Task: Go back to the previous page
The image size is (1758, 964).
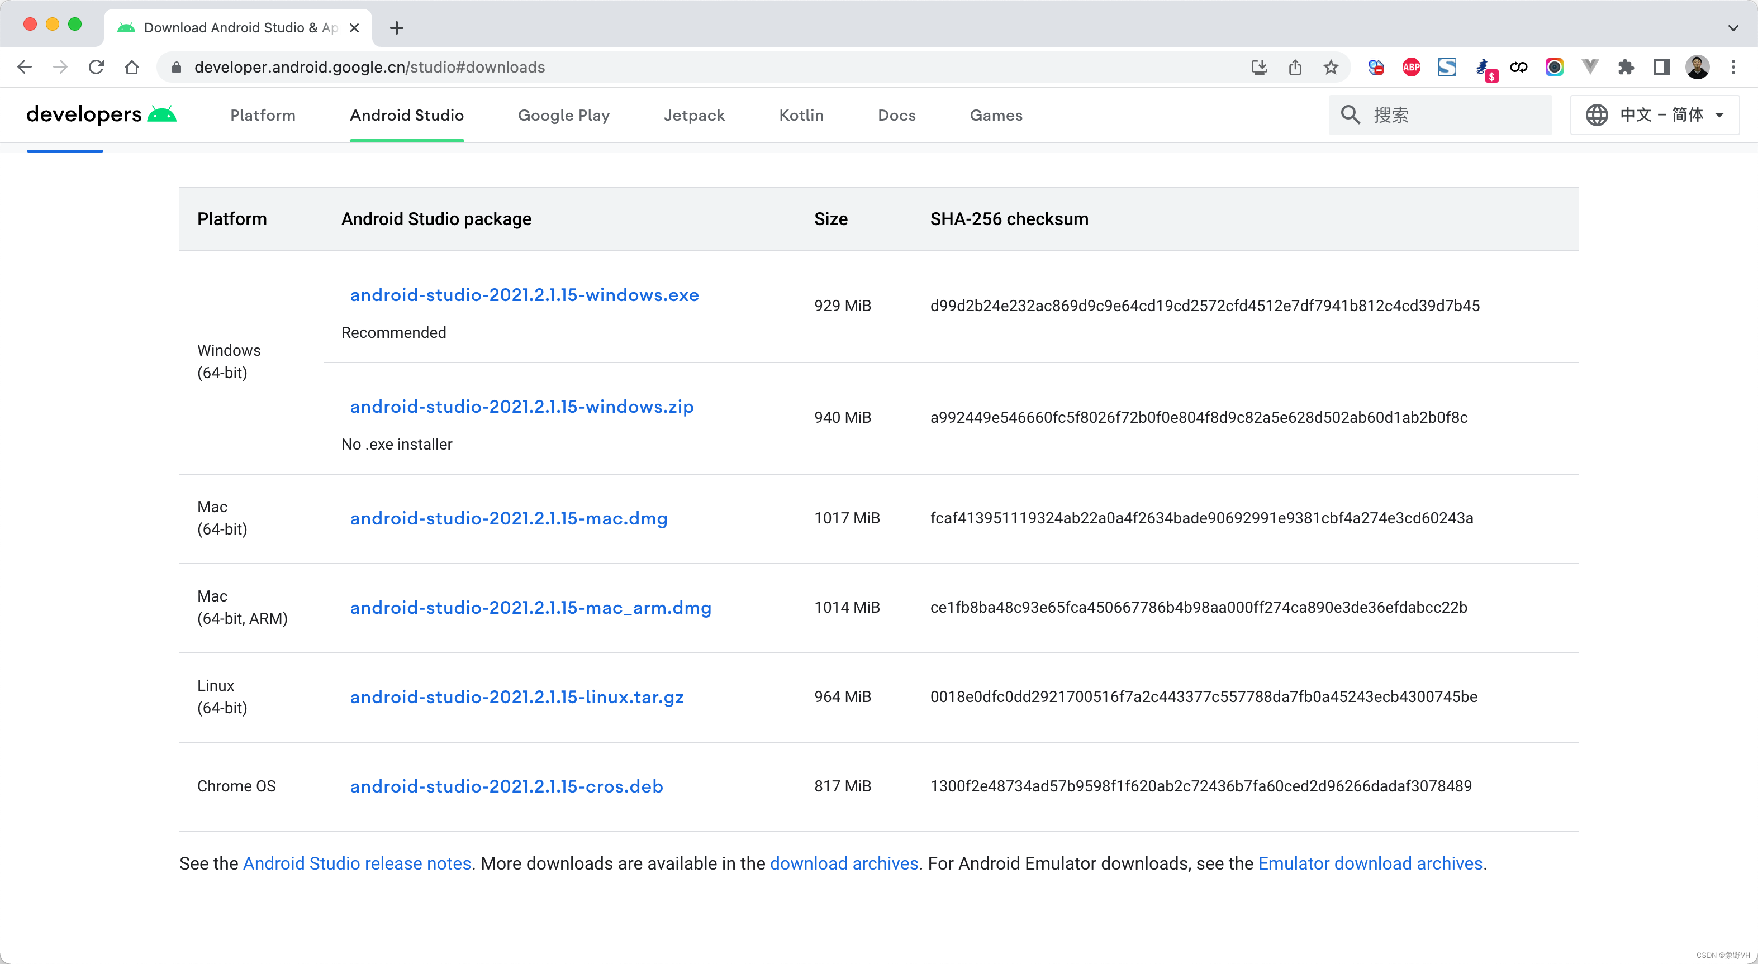Action: click(x=25, y=67)
